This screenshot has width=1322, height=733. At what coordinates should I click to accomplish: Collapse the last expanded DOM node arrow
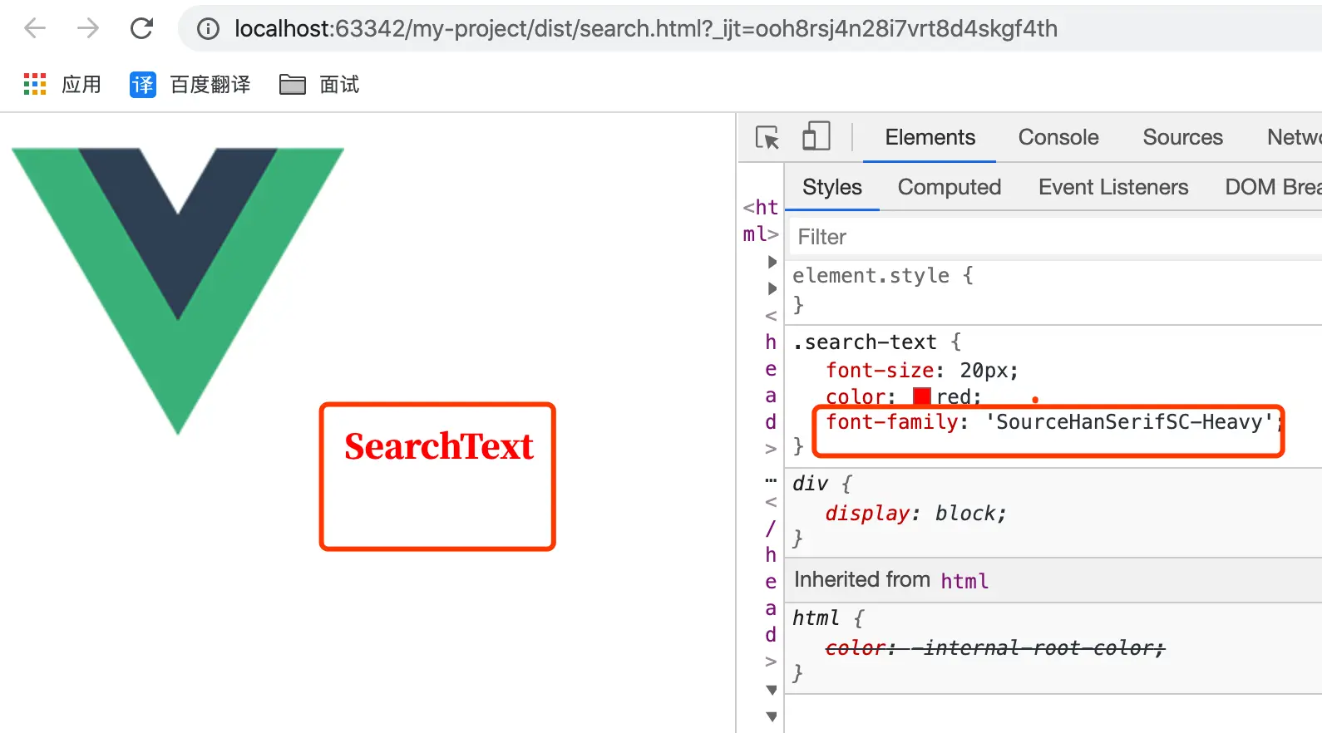[772, 716]
